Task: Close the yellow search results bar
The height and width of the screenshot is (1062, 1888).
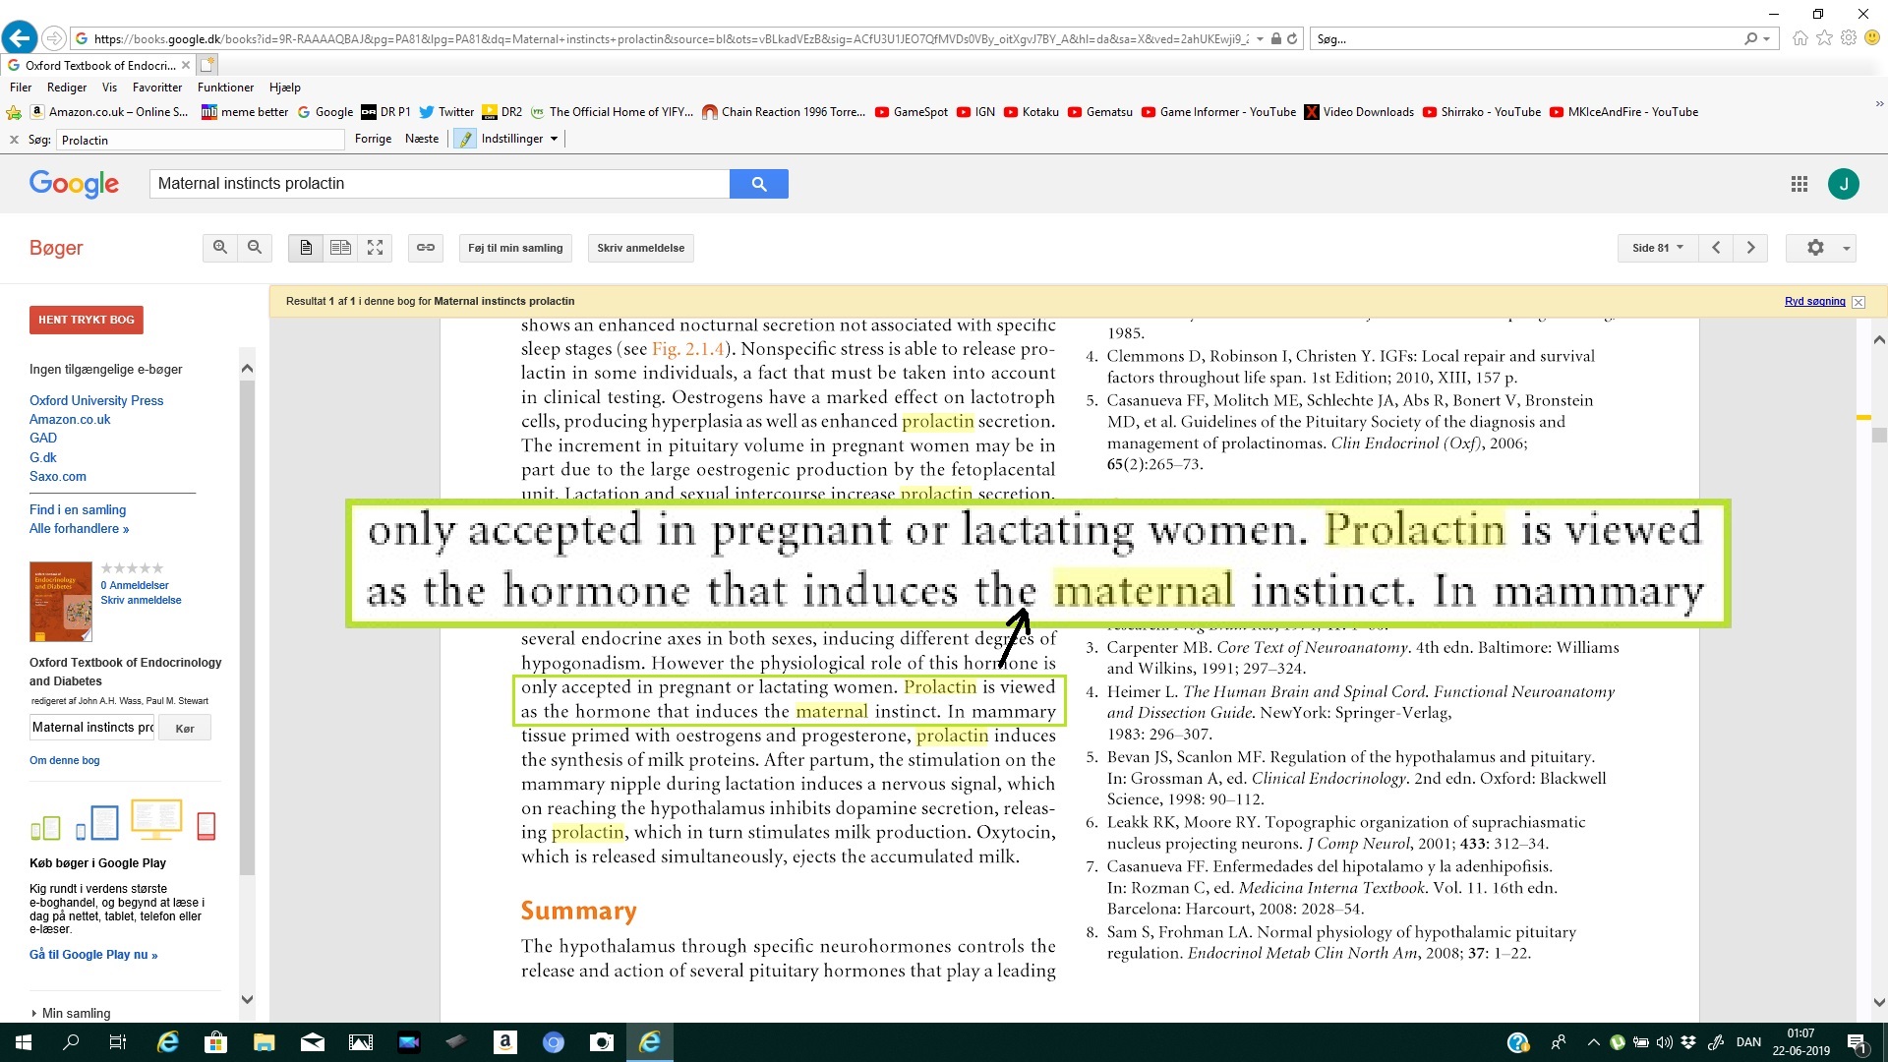Action: [1858, 302]
